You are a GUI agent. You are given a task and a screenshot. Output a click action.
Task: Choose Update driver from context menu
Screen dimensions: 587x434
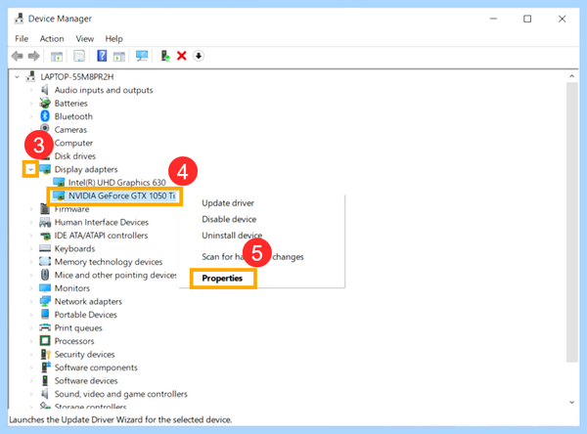[228, 202]
